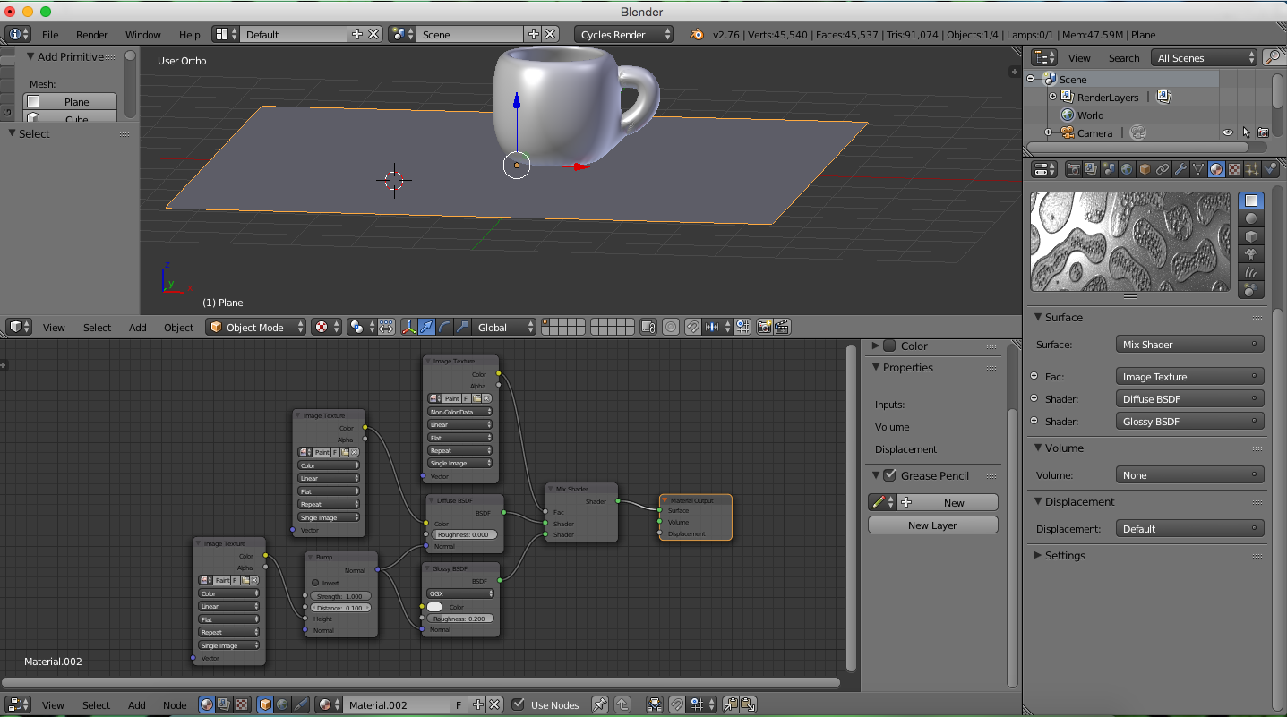The width and height of the screenshot is (1287, 717).
Task: Toggle Use Nodes checkbox
Action: 518,704
